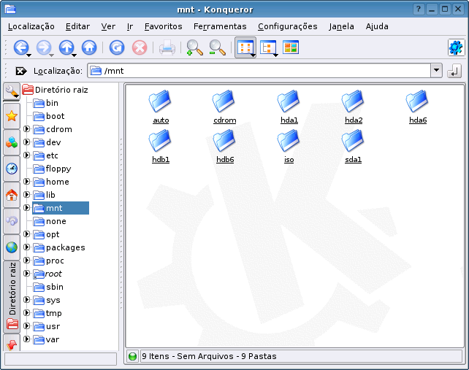The image size is (469, 370).
Task: Open the Configurações menu
Action: point(287,26)
